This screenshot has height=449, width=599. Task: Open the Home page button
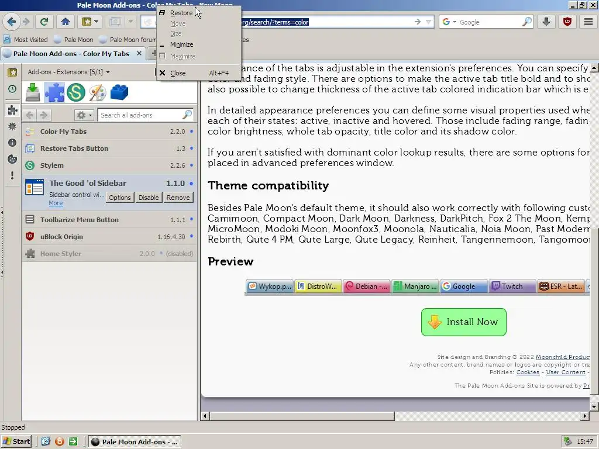click(x=66, y=22)
